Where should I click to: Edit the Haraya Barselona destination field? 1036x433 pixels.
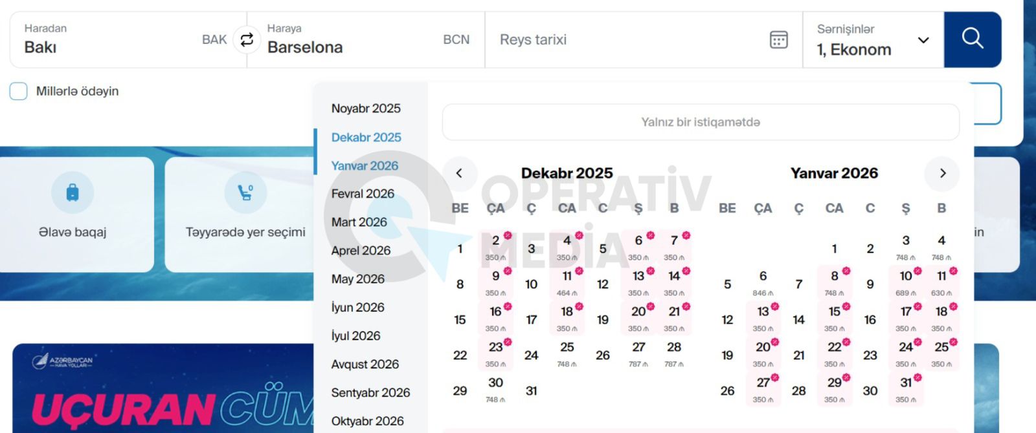[x=366, y=39]
